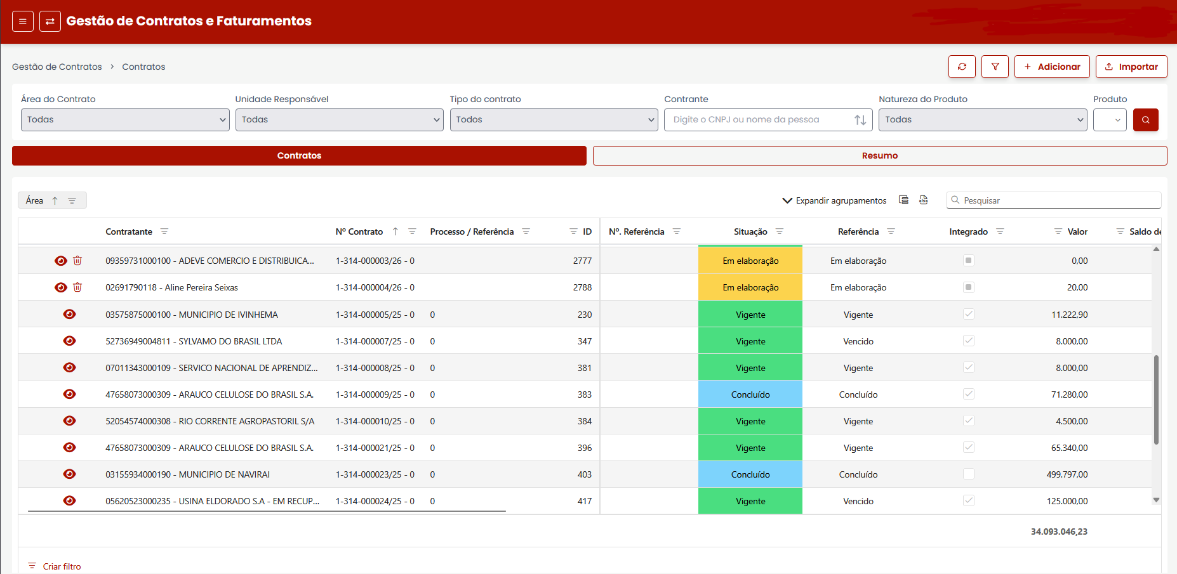Toggle Integrado checkbox for SYLVAMO DO BRASIL
Screen dimensions: 1177x574
pyautogui.click(x=968, y=341)
